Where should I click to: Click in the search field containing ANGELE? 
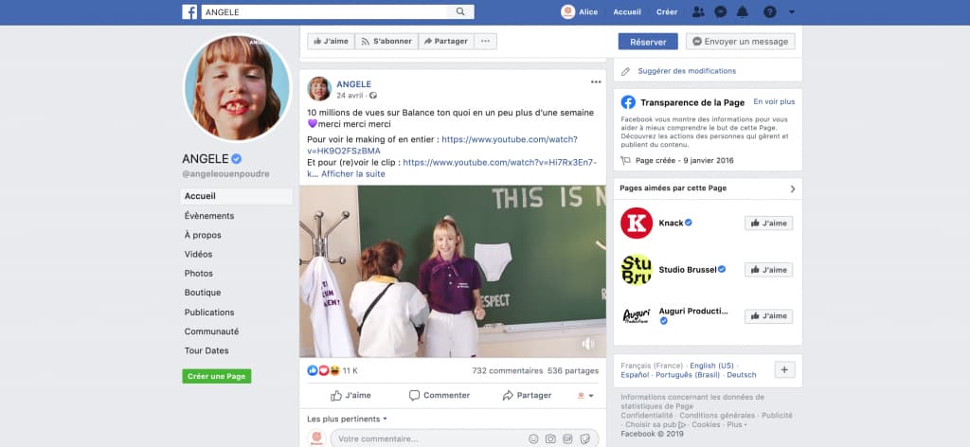[x=324, y=11]
